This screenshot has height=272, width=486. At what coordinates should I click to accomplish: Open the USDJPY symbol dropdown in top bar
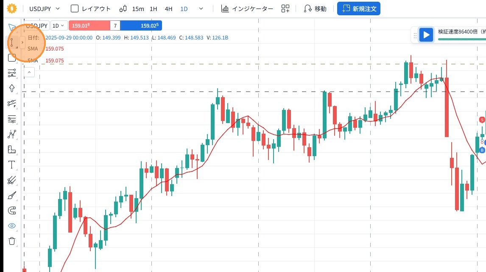click(x=45, y=8)
